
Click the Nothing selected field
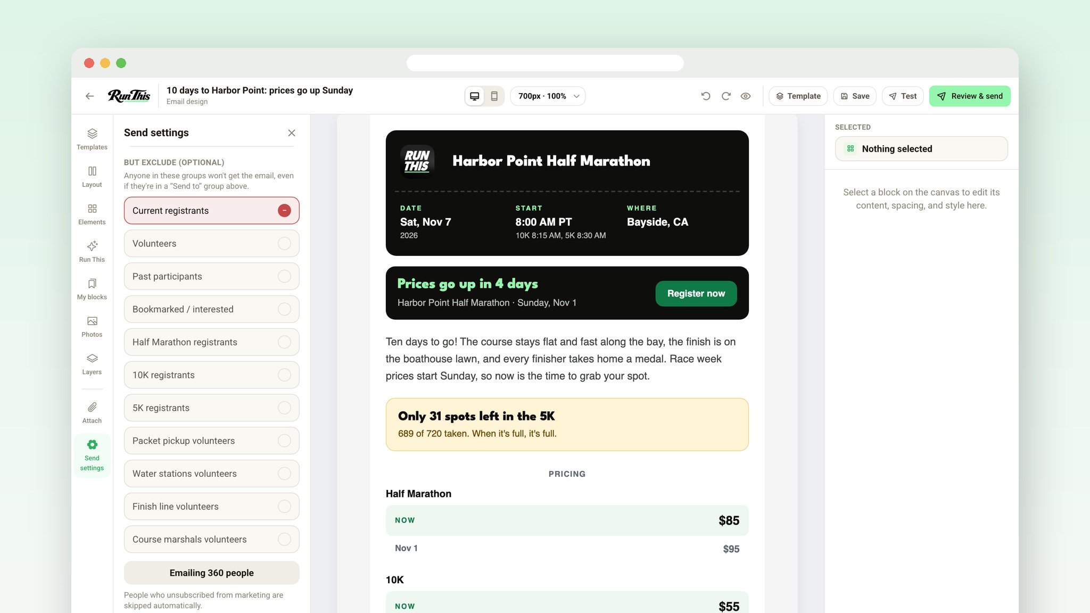[x=921, y=149]
